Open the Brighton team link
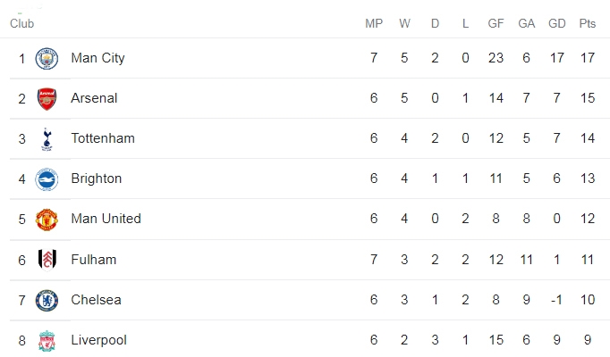This screenshot has width=610, height=357. 96,178
